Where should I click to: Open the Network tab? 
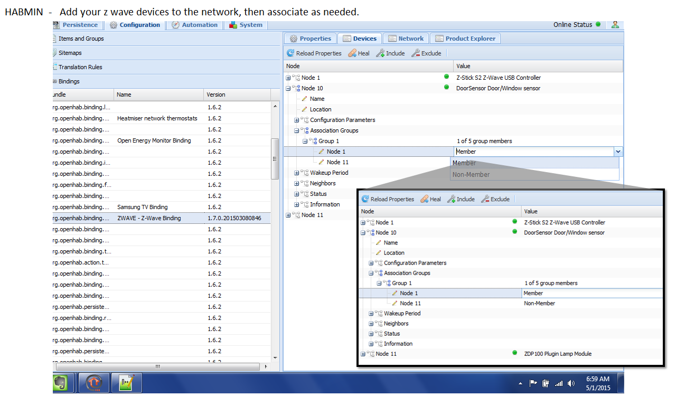pos(406,39)
